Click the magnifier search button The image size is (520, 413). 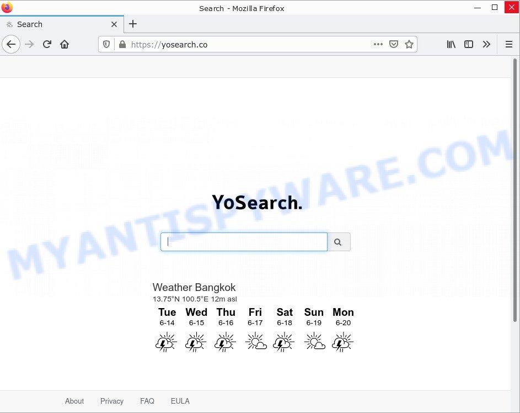[x=339, y=242]
